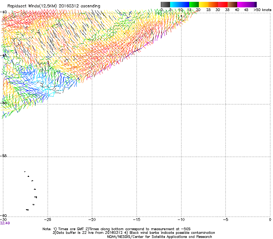Screen dimensions: 273x239
Task: Click the '>50 knots' legend label
Action: pyautogui.click(x=262, y=10)
